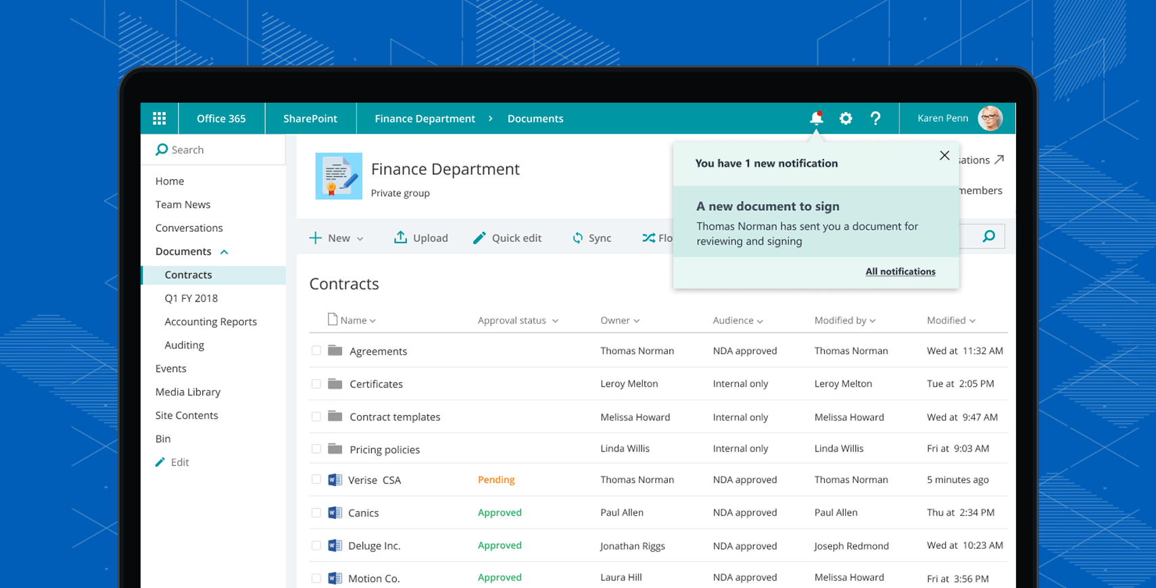
Task: Open the Verise CSA Word document icon
Action: pos(335,480)
